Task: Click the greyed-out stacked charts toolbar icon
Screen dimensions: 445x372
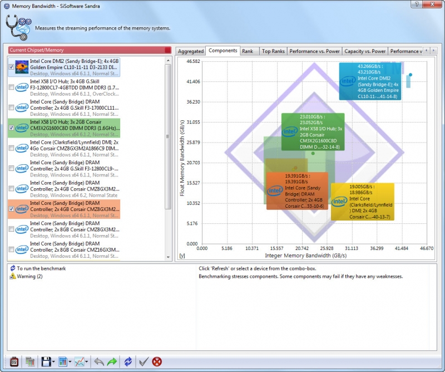Action: [x=30, y=361]
